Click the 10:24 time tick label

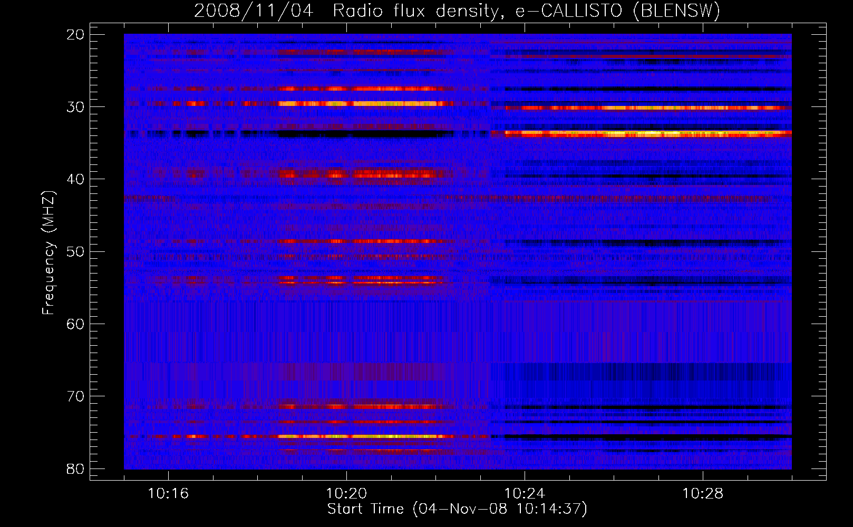point(525,494)
